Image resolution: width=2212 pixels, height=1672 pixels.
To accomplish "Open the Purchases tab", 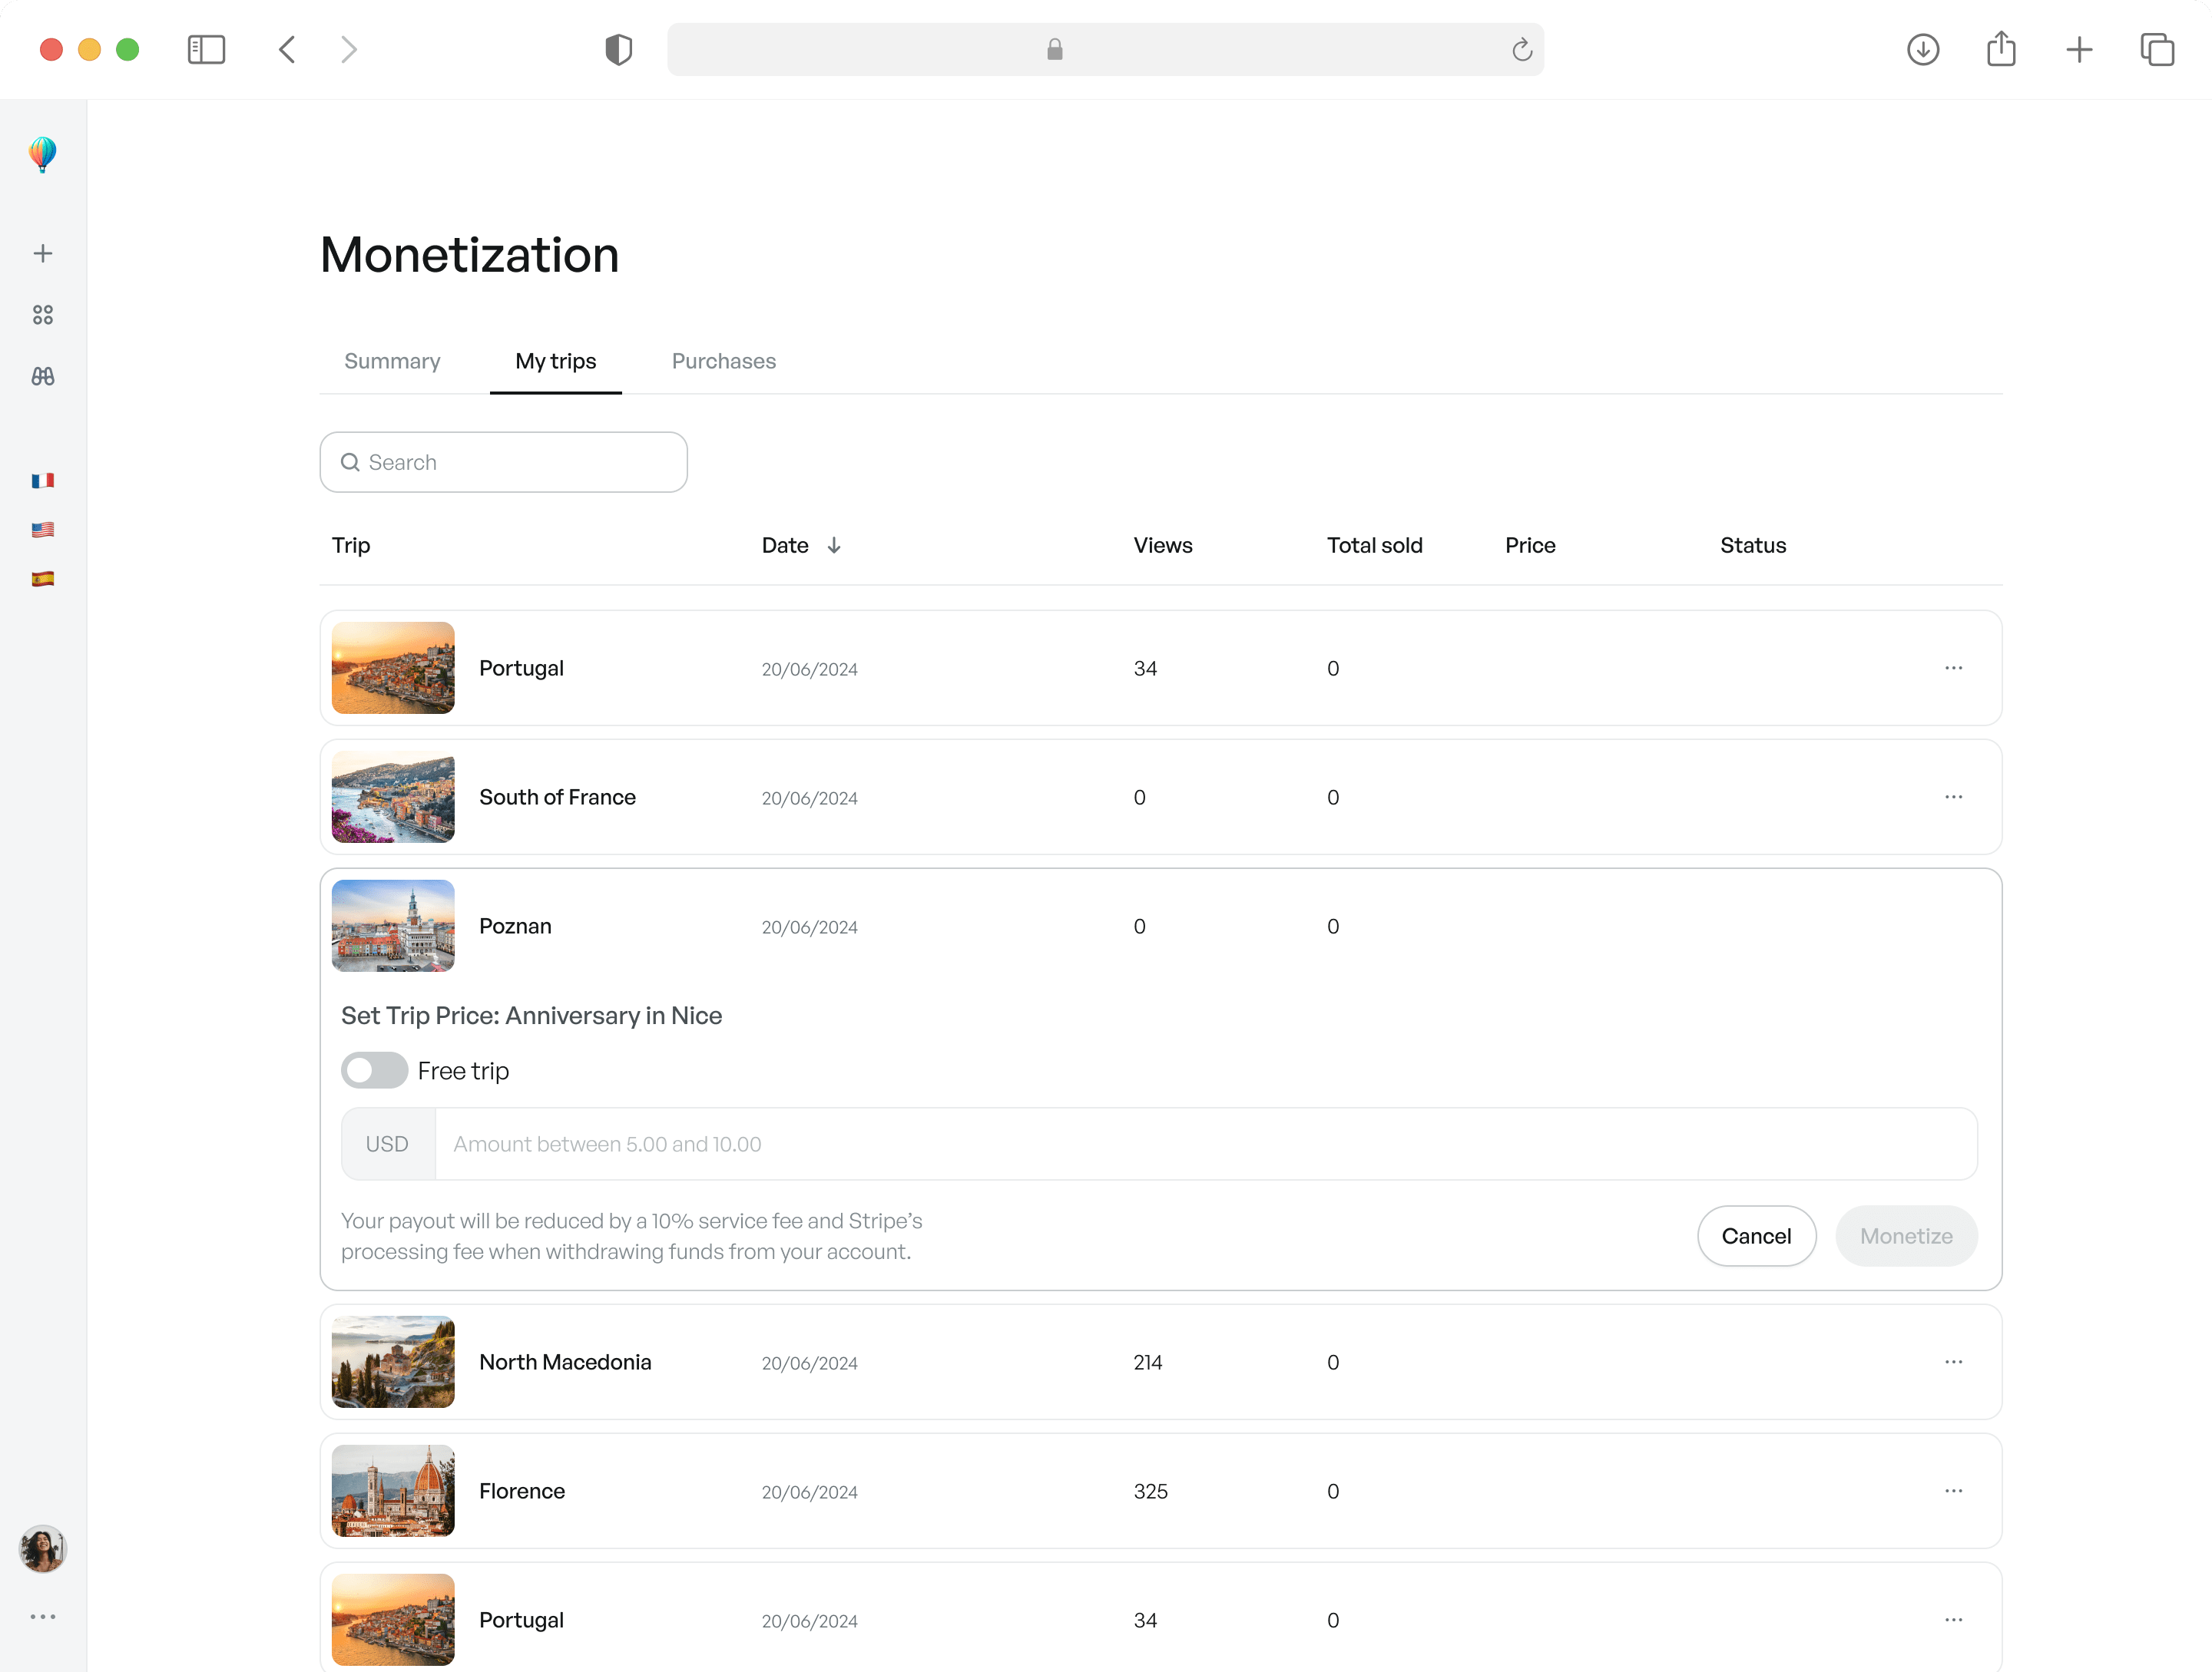I will pos(723,361).
